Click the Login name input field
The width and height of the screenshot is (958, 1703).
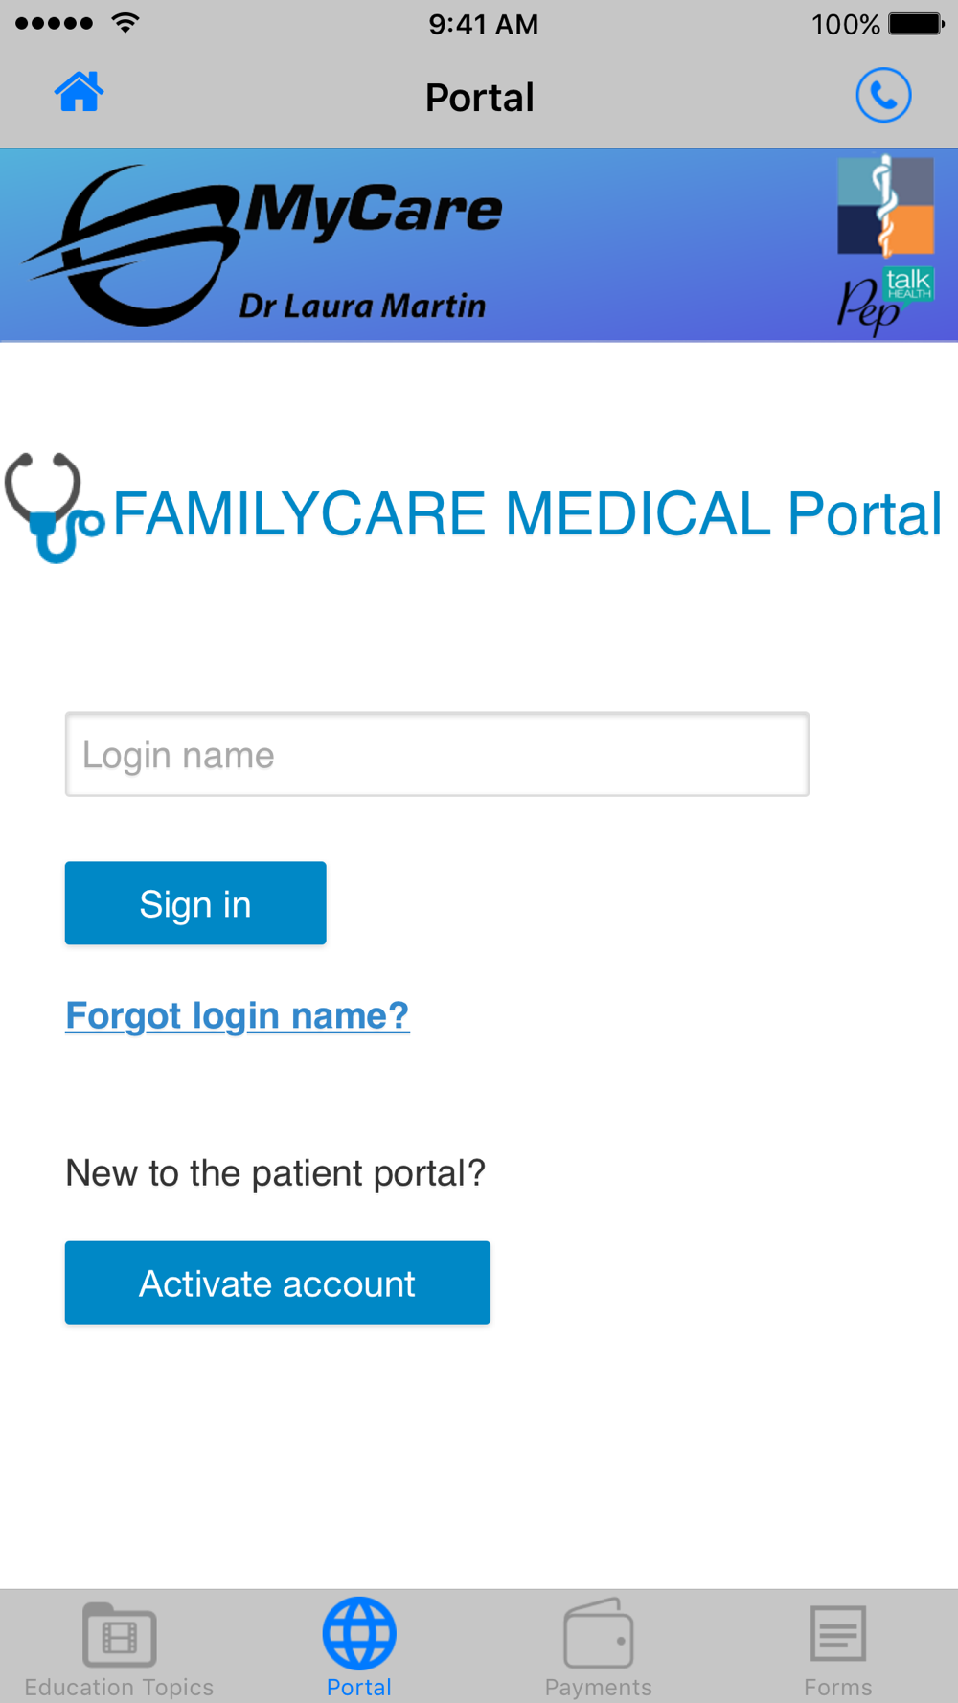[437, 754]
